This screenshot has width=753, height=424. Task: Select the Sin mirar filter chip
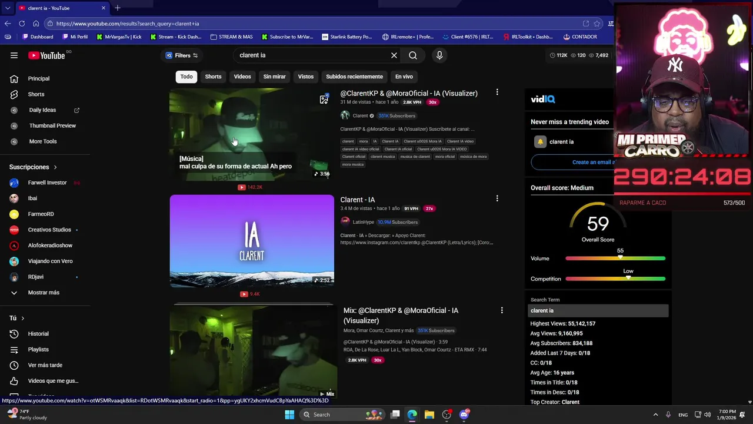pos(274,77)
